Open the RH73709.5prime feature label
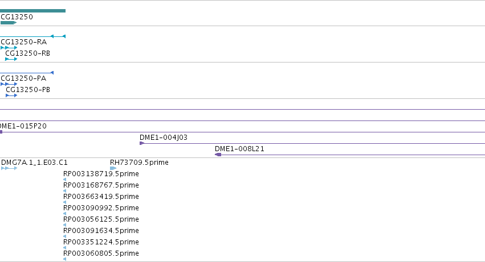The width and height of the screenshot is (485, 262). point(139,163)
